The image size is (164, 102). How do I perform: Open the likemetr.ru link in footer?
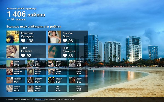coord(40,99)
